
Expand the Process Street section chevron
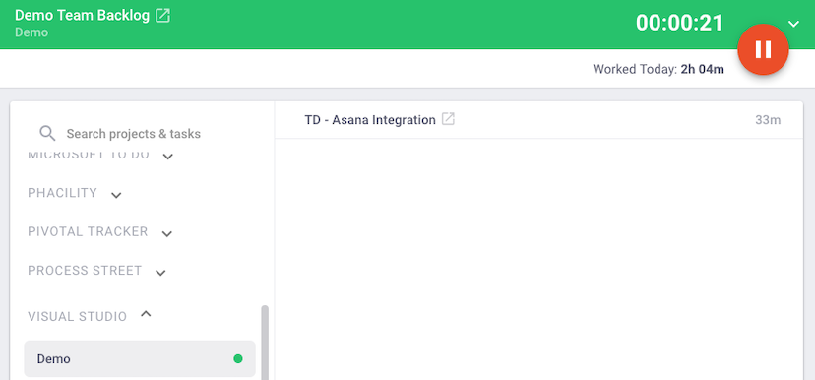click(x=160, y=273)
